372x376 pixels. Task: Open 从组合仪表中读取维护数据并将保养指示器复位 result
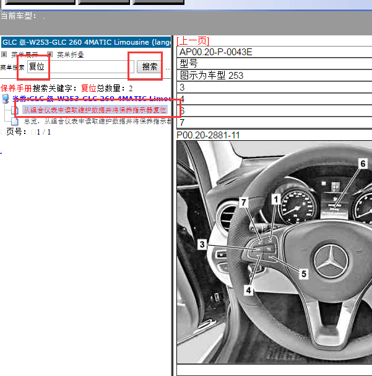click(95, 110)
